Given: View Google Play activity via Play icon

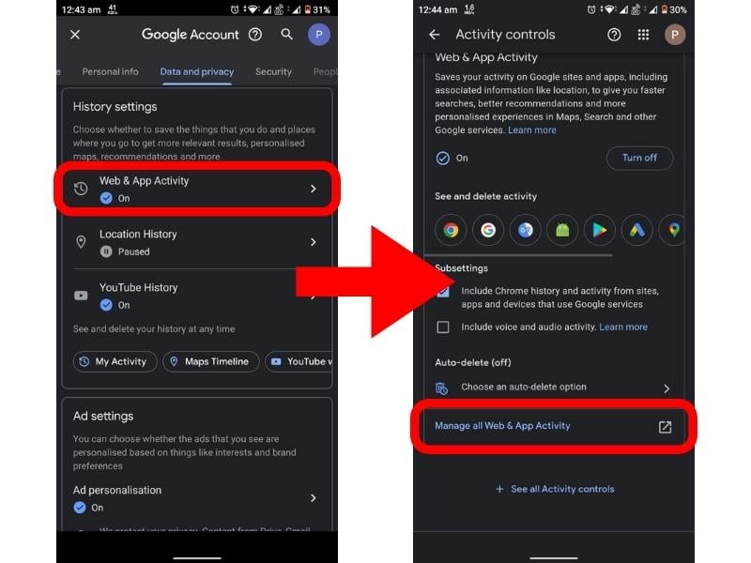Looking at the screenshot, I should pos(600,230).
